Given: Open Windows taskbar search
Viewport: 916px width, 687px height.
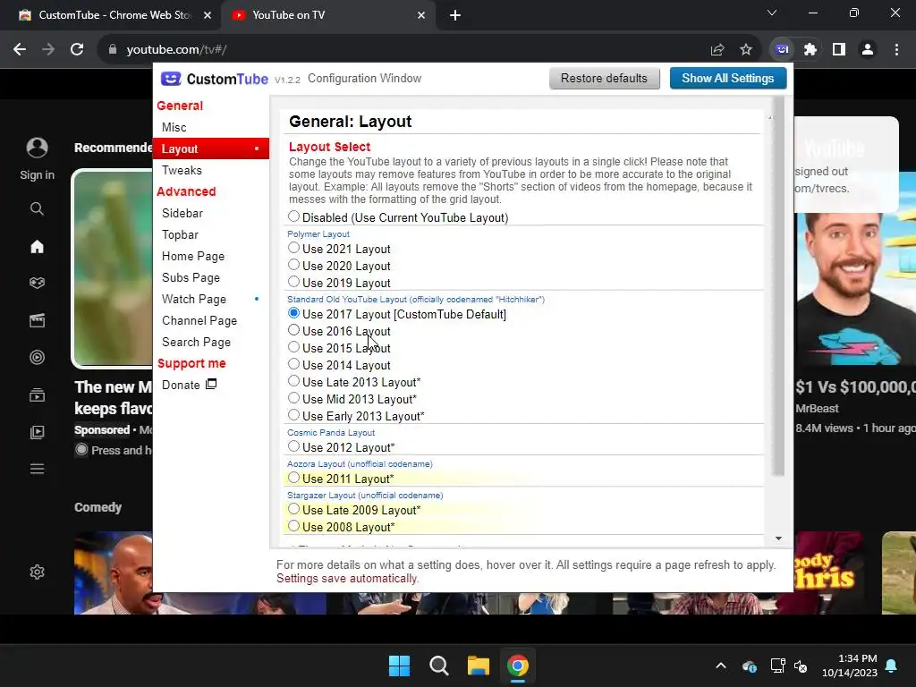Looking at the screenshot, I should [438, 666].
